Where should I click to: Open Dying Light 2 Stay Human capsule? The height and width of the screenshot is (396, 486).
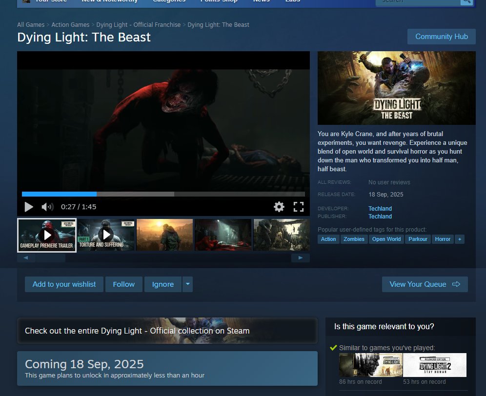435,365
